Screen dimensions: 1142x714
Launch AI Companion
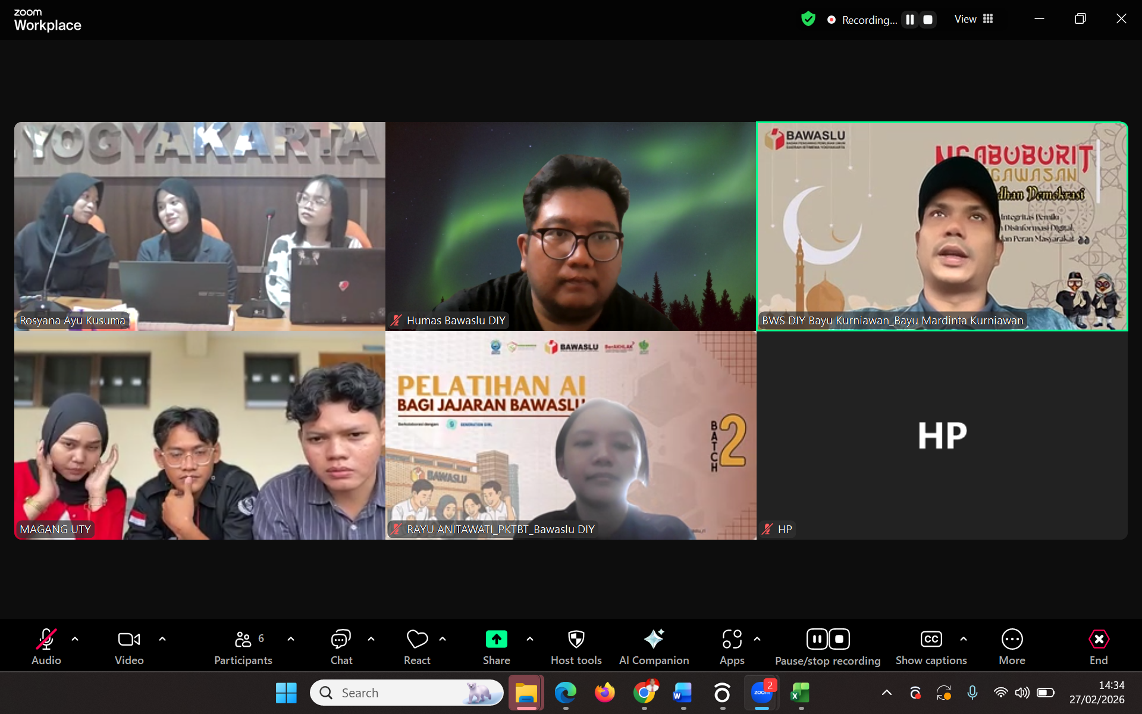click(654, 647)
